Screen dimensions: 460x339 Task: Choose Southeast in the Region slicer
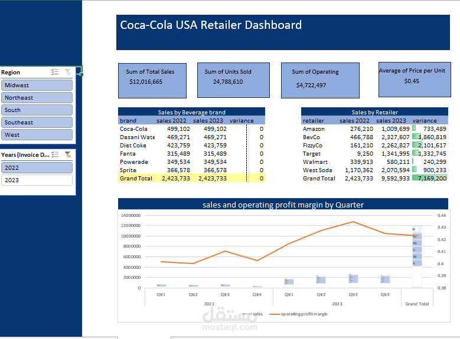click(37, 123)
